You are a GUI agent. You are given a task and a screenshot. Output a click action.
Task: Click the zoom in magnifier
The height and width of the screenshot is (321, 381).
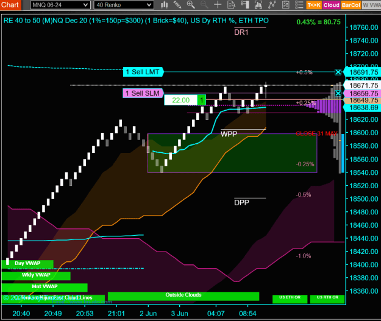(x=191, y=5)
